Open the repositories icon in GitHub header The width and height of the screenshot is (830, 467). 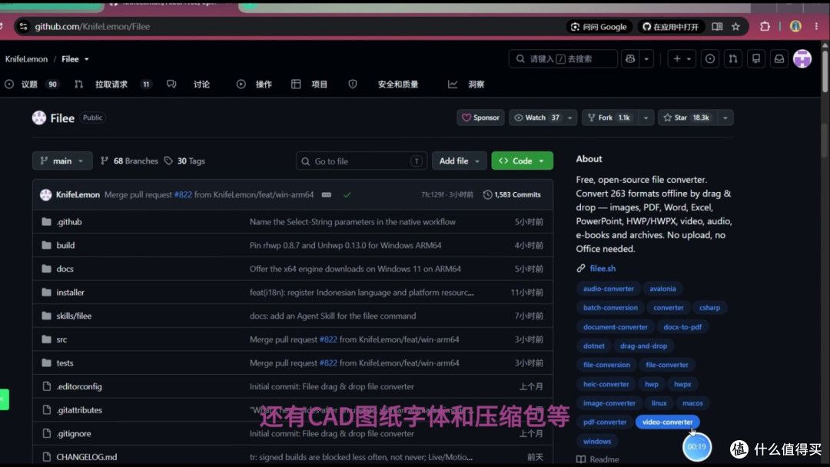click(x=756, y=58)
